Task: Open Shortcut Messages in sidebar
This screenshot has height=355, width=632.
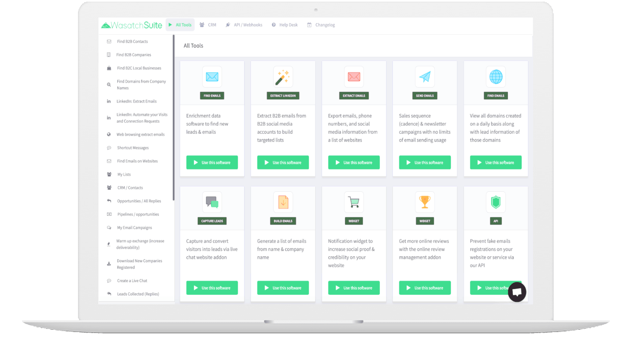Action: click(x=133, y=148)
